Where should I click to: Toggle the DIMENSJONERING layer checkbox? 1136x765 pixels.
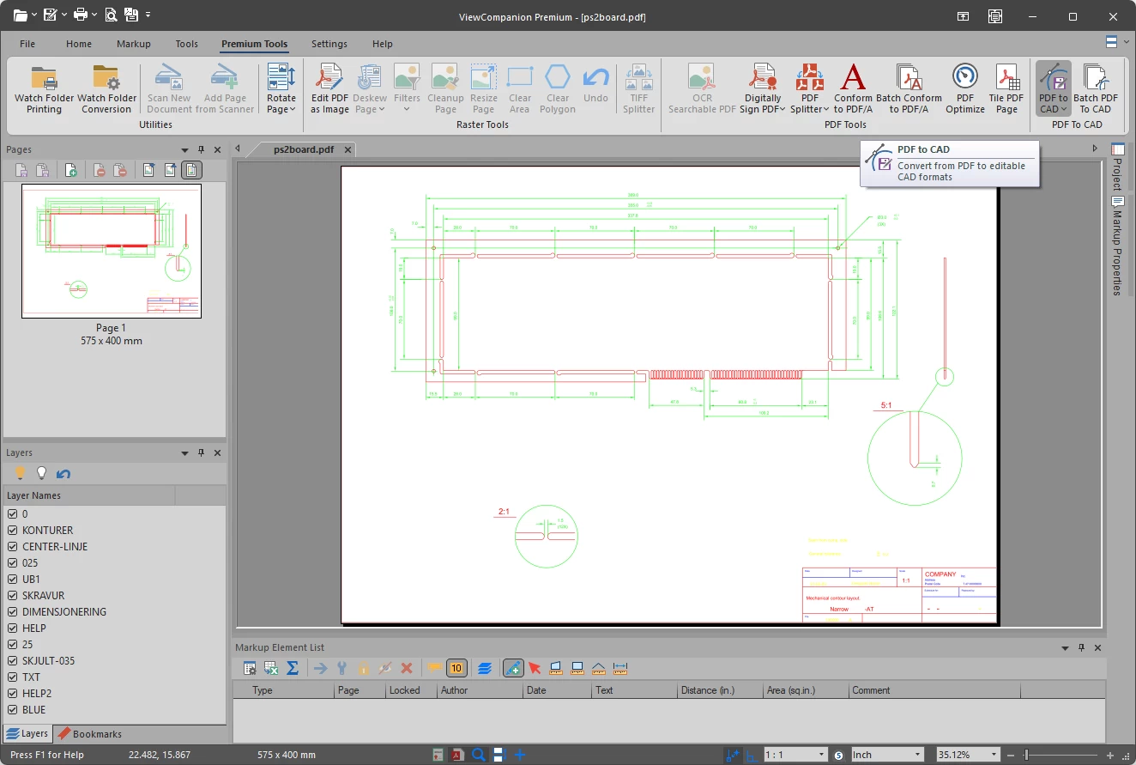[13, 612]
